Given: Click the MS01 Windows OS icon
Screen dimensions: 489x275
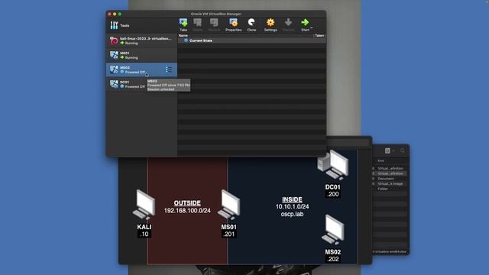Looking at the screenshot, I should point(114,55).
